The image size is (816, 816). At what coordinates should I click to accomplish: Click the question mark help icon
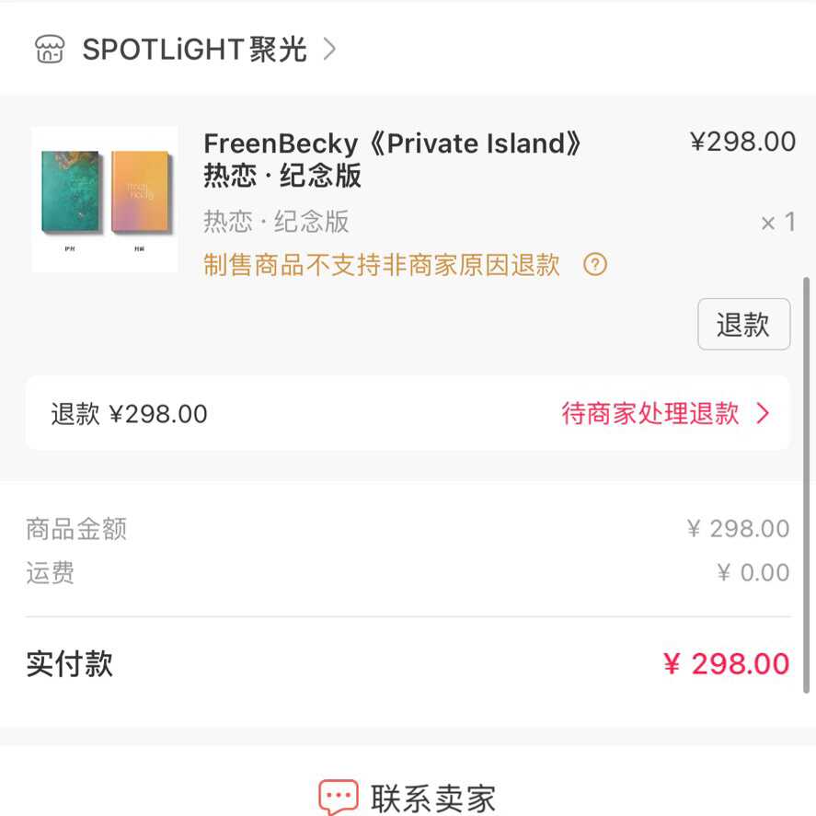(x=595, y=265)
